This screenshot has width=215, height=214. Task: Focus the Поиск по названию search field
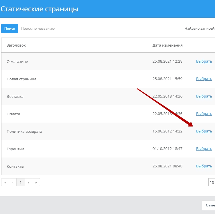click(x=99, y=29)
